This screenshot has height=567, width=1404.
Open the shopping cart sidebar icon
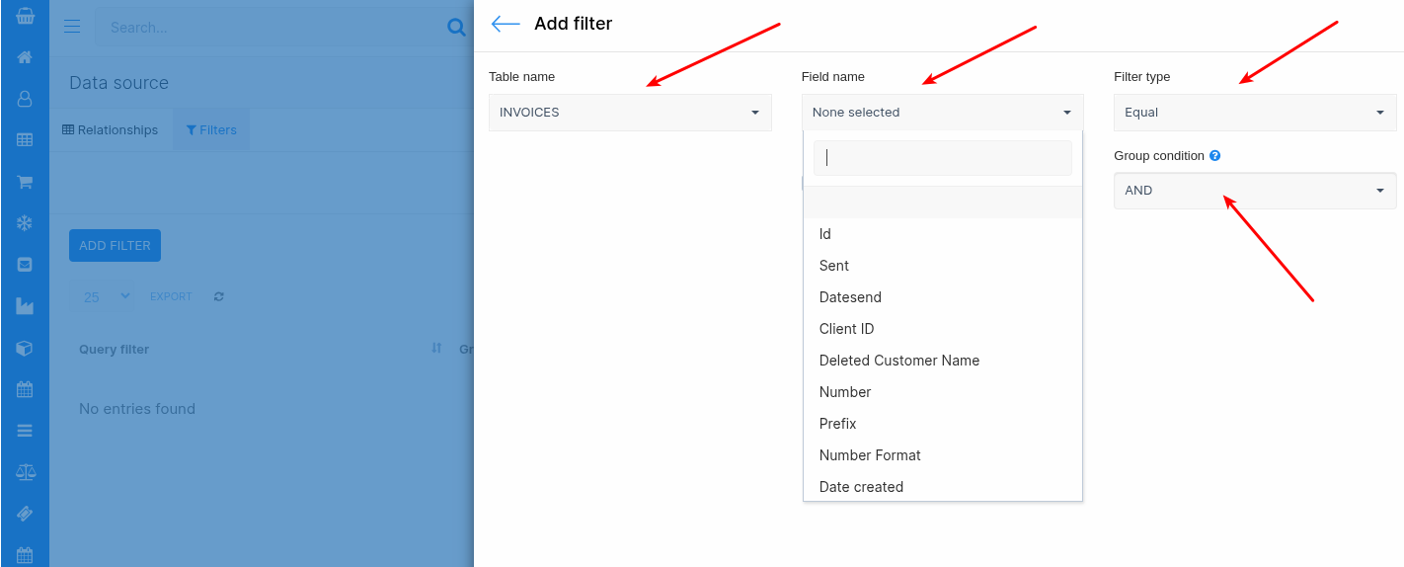[25, 182]
